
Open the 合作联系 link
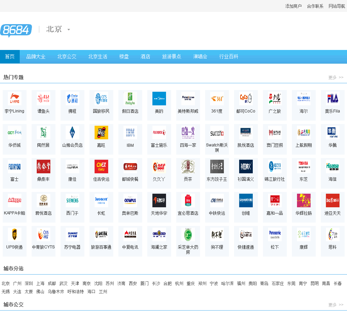pyautogui.click(x=315, y=6)
